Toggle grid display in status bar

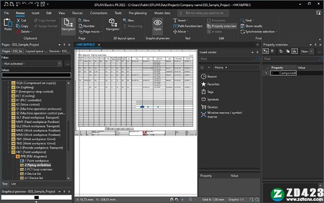191,199
